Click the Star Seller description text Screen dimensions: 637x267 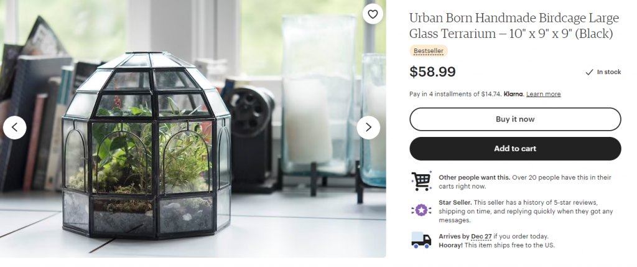coord(526,212)
